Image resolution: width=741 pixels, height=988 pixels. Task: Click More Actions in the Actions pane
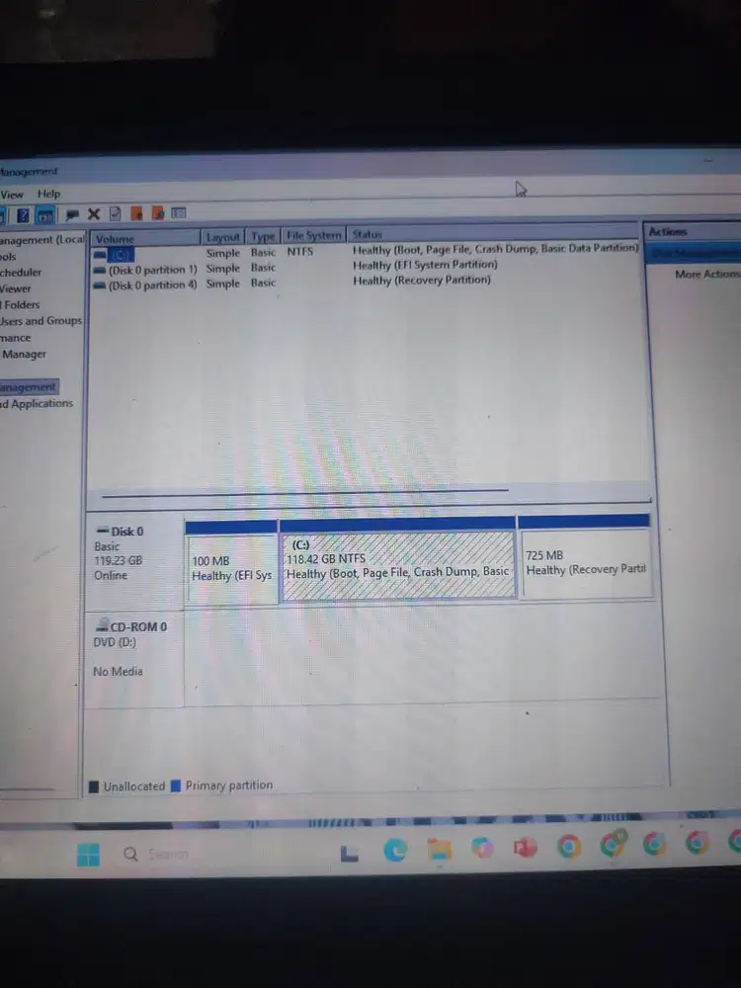tap(707, 274)
